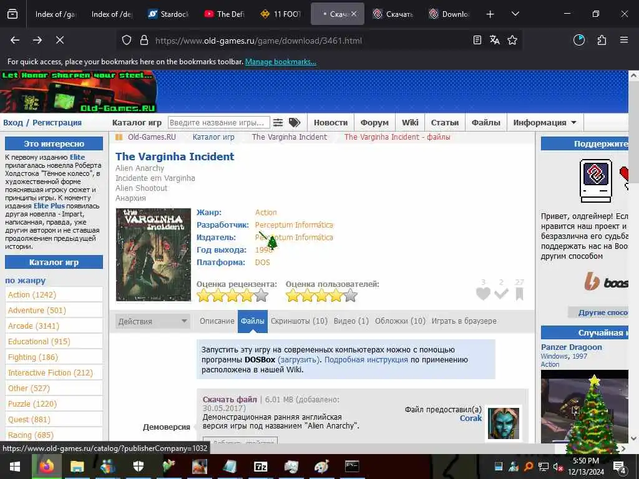
Task: Open 7-Zip from the taskbar
Action: point(260,466)
